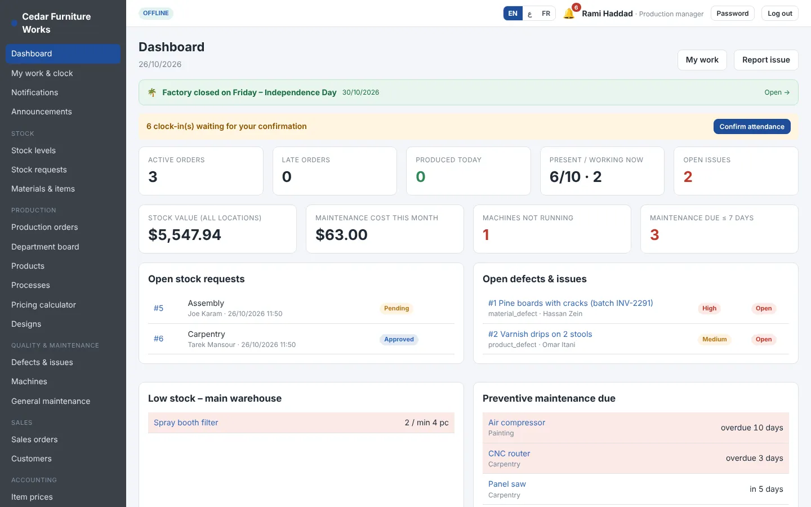The image size is (811, 507).
Task: Switch language to EN
Action: pos(513,14)
